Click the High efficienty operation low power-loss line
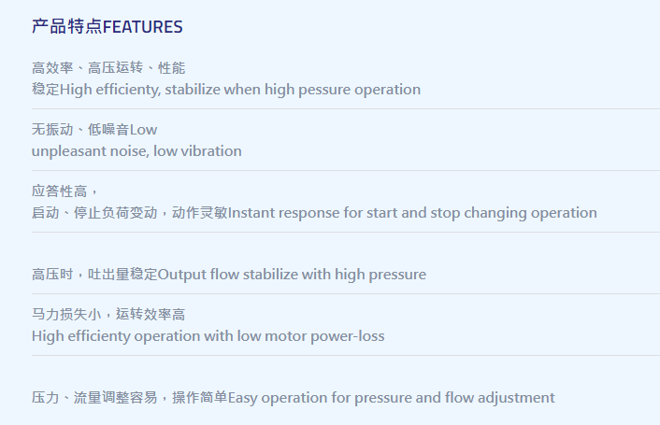660x425 pixels. 208,336
